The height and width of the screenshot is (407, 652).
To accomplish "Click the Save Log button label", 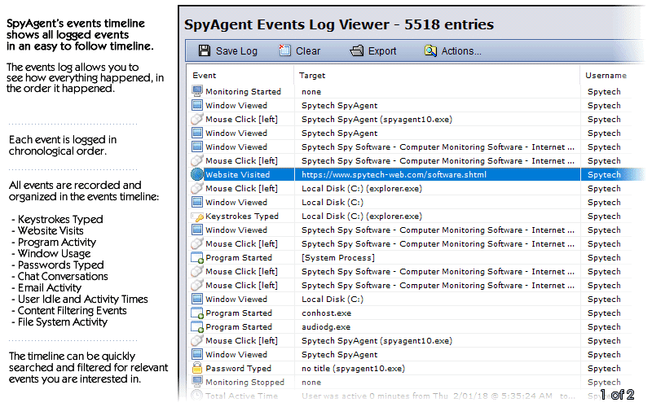I will [236, 51].
